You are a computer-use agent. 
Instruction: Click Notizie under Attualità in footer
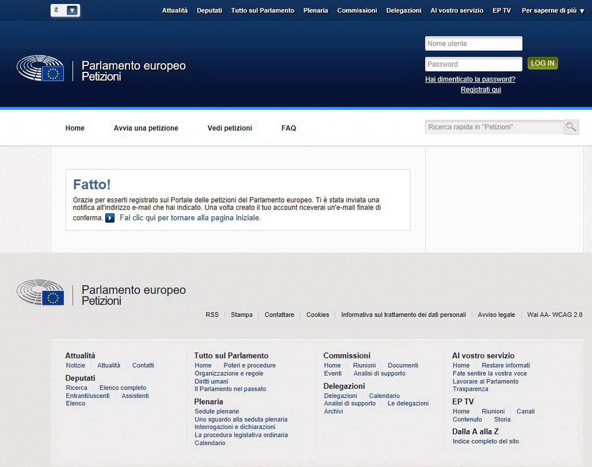pos(75,365)
